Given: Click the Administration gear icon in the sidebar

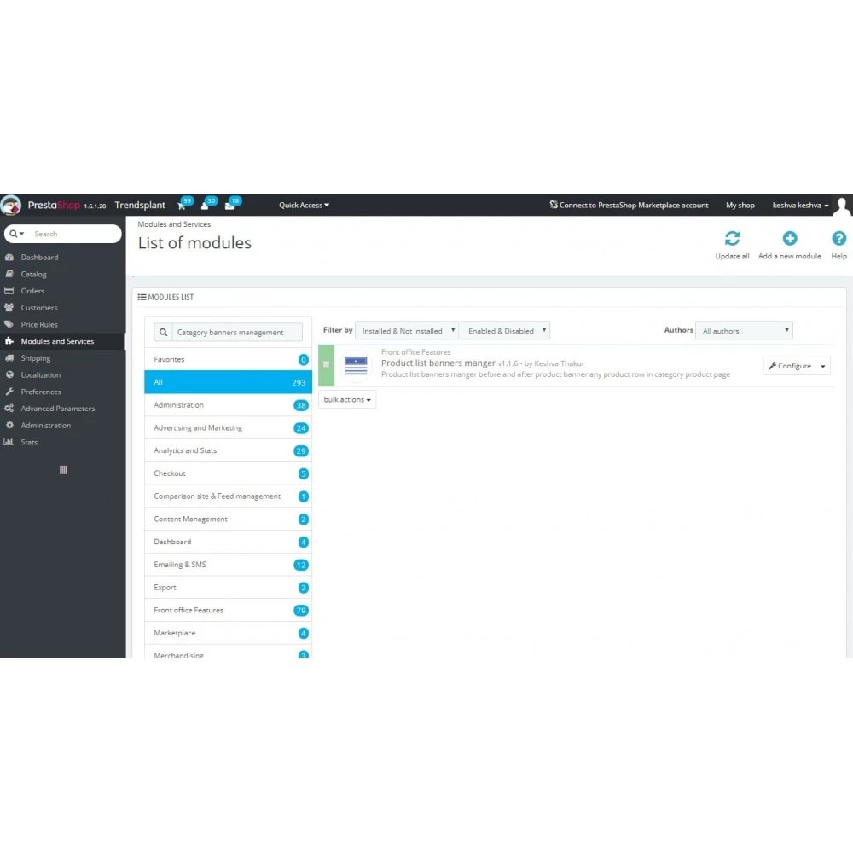Looking at the screenshot, I should coord(9,426).
